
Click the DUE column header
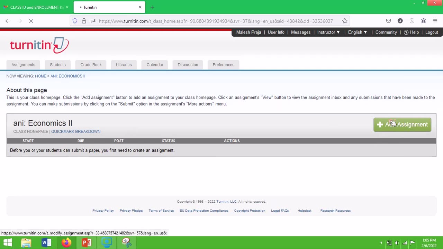point(81,141)
